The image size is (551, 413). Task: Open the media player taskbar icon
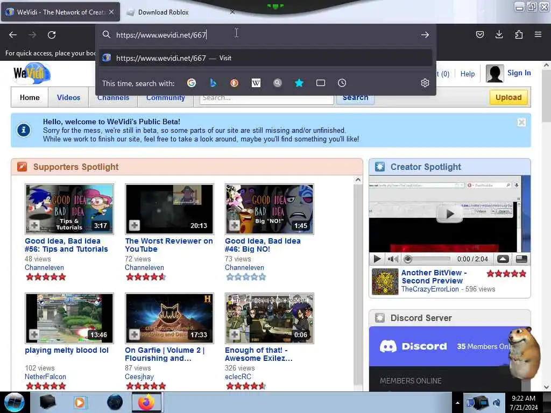(80, 402)
